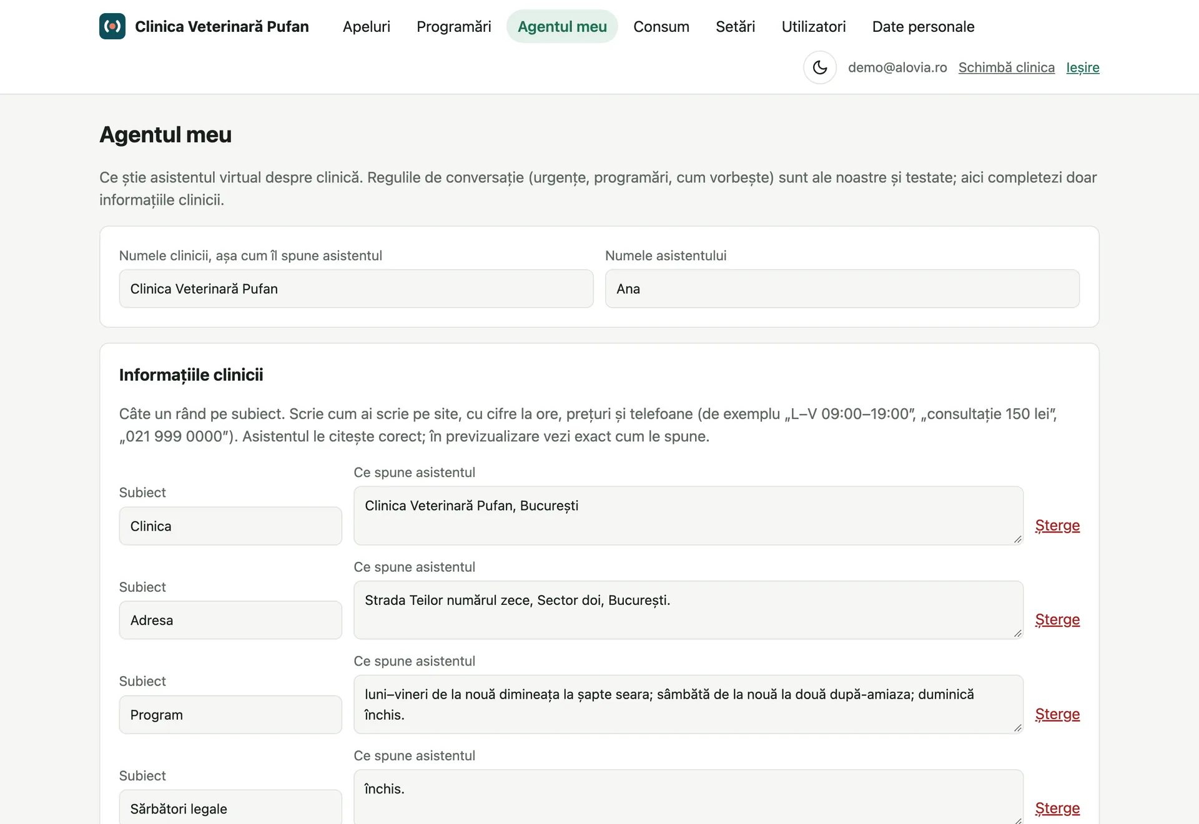Log out via the Ieșire link

(1083, 67)
